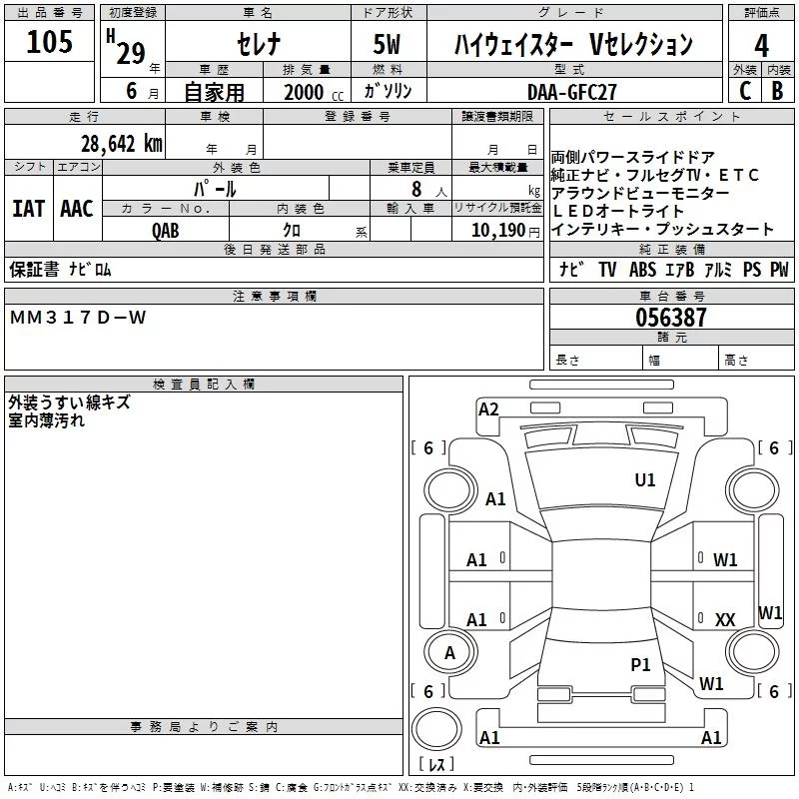The height and width of the screenshot is (799, 799).
Task: Click the U1 dent mark on the hood
Action: (645, 479)
